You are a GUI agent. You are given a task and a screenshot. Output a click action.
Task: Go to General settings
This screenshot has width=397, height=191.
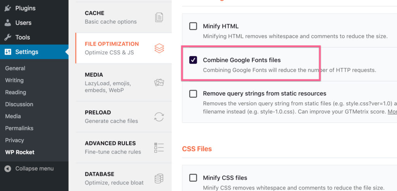pos(15,68)
